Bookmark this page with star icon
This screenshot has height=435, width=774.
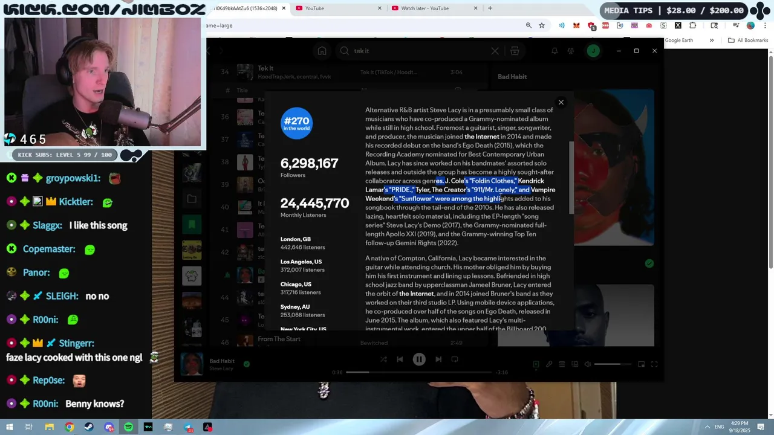542,25
